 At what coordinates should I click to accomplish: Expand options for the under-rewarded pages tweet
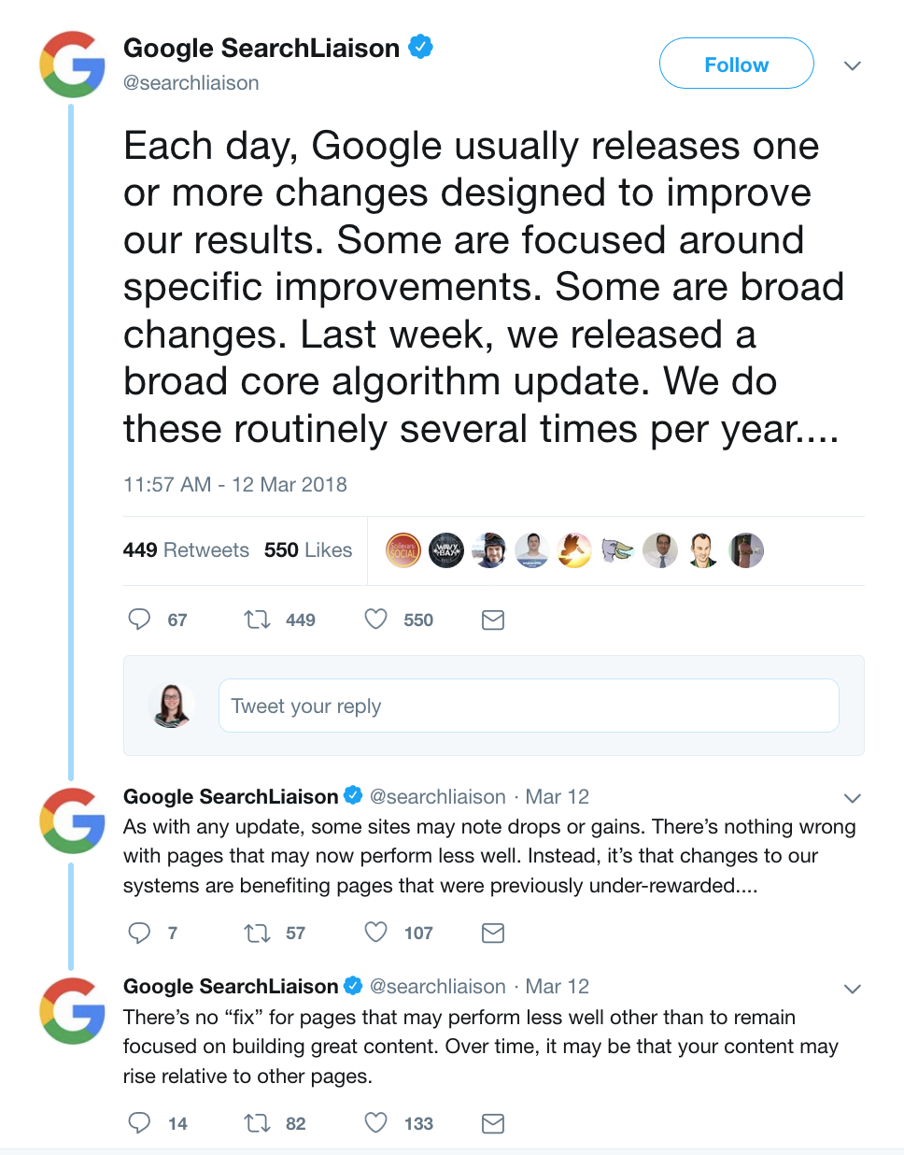pyautogui.click(x=852, y=798)
